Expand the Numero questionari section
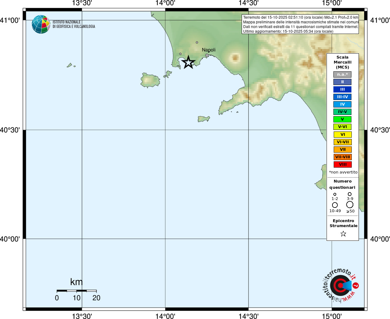This screenshot has width=390, height=319. (342, 184)
